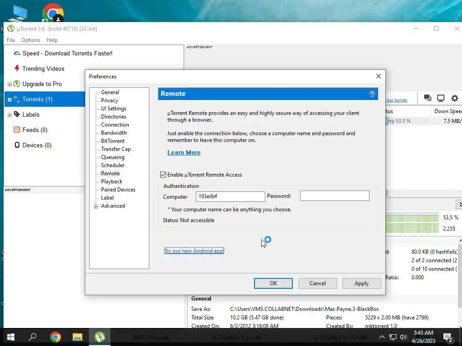Click the µTorrent title bar logo
This screenshot has width=462, height=346.
tap(11, 28)
